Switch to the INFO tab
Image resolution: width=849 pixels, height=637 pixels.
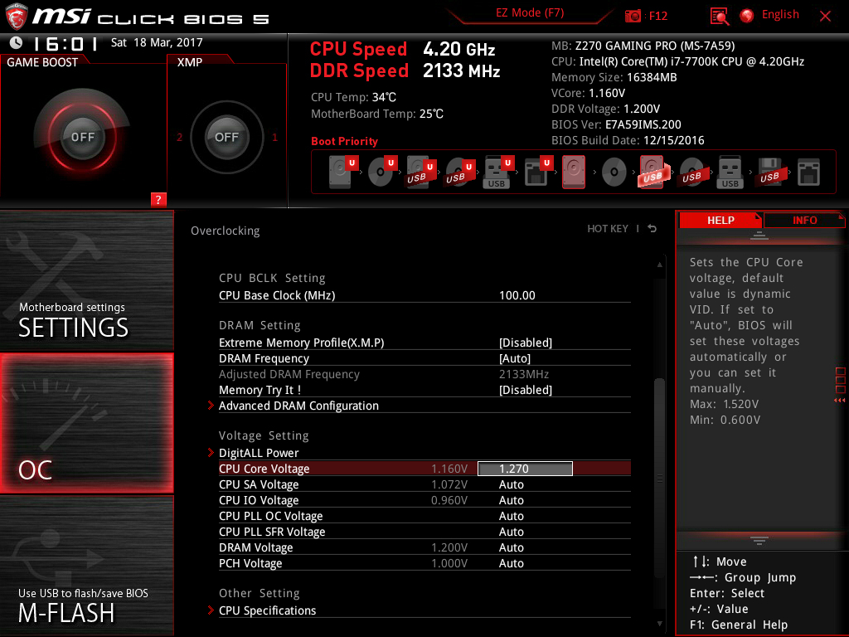[803, 219]
